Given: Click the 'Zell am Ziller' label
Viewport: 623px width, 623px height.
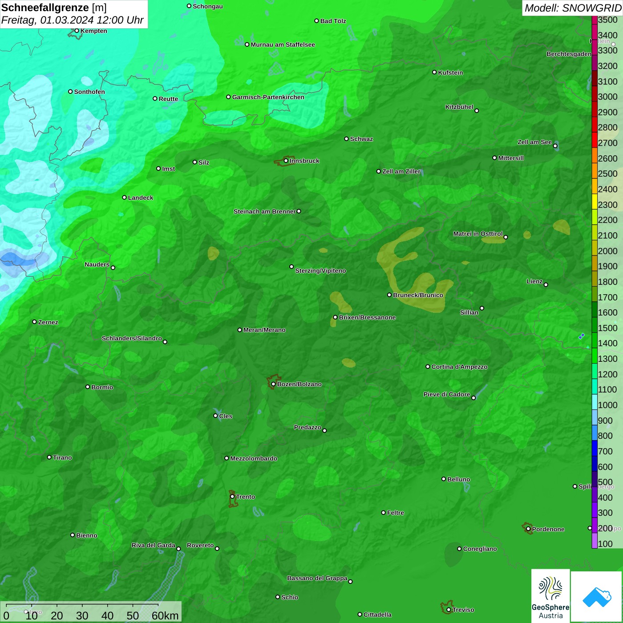Looking at the screenshot, I should coord(401,171).
